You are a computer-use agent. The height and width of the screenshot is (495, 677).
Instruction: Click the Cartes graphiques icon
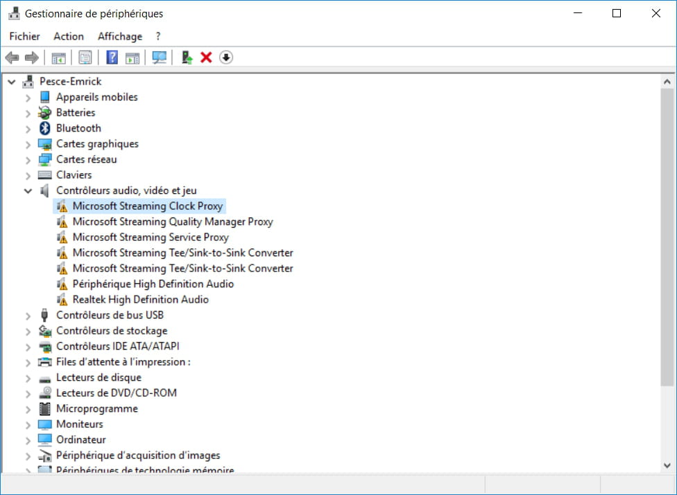[45, 144]
